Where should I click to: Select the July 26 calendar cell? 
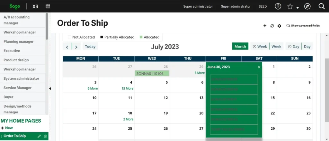click(152, 131)
